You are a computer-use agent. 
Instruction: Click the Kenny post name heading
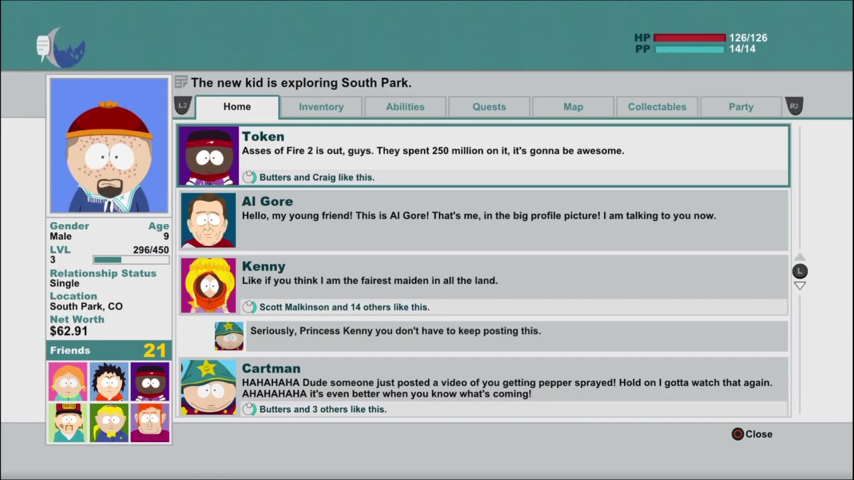[264, 267]
